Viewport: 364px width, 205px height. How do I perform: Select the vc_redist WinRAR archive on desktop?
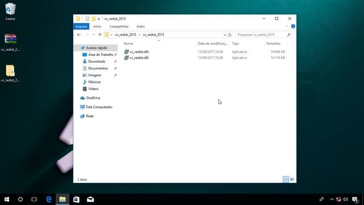point(10,43)
